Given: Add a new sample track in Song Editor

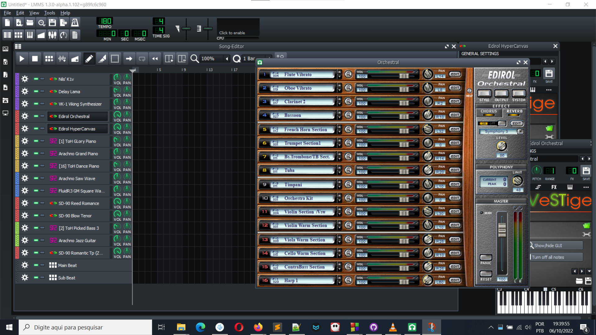Looking at the screenshot, I should pos(62,58).
